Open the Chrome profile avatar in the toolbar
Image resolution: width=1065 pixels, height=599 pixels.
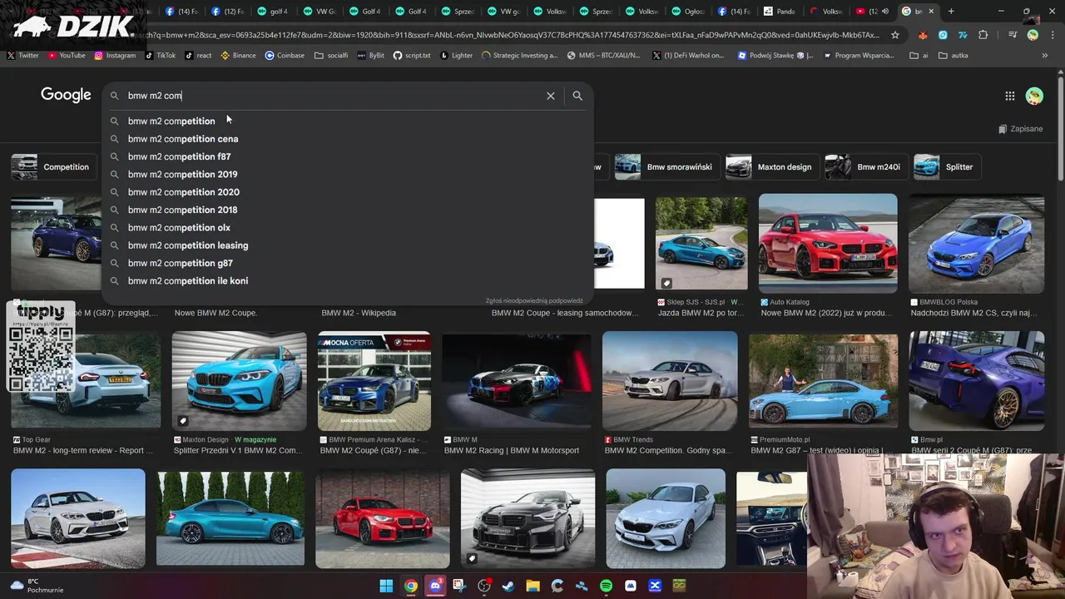(x=1033, y=35)
